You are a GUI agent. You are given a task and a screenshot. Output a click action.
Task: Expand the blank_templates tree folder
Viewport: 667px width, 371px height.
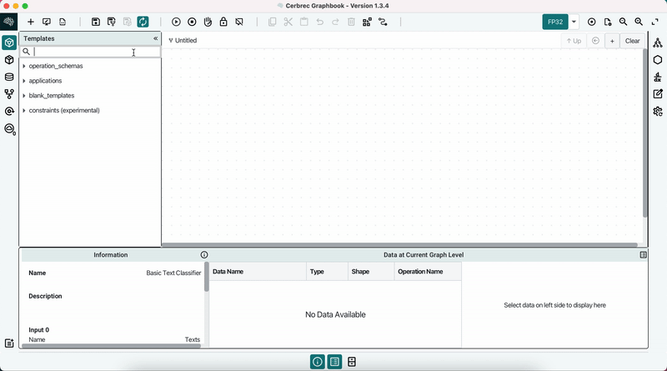tap(24, 96)
